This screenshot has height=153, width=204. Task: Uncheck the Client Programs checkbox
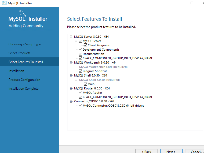click(85, 45)
